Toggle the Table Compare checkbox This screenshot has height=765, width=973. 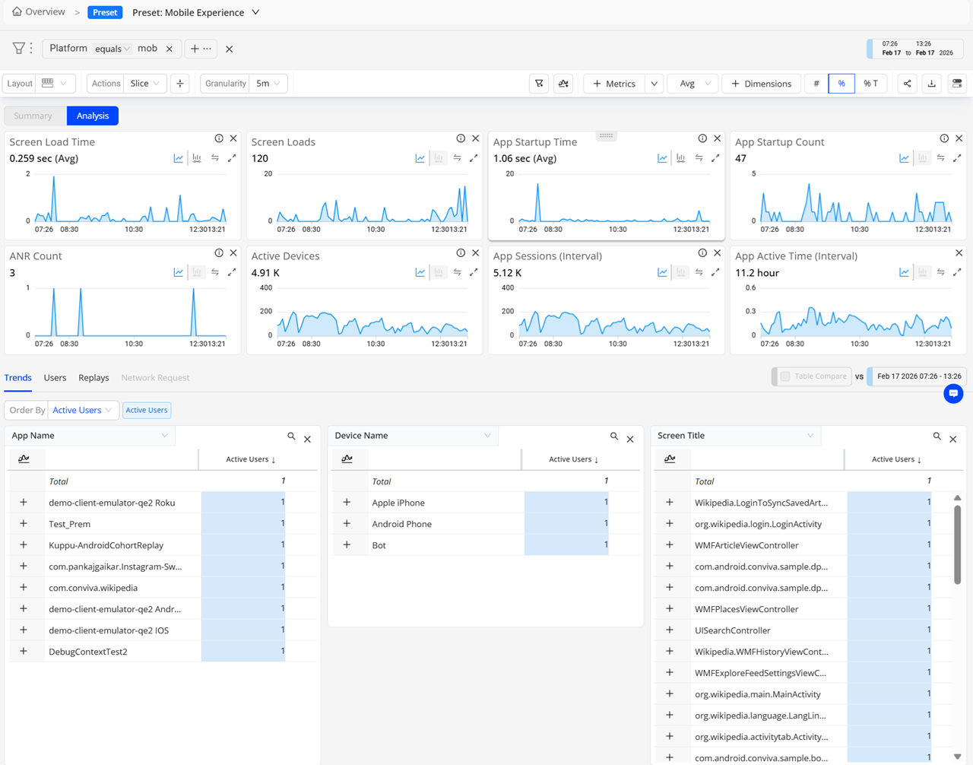[x=785, y=376]
